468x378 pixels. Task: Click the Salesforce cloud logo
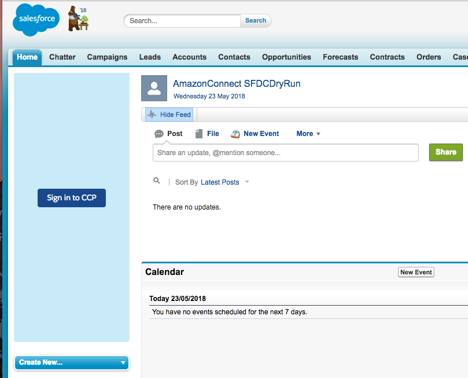(x=36, y=20)
